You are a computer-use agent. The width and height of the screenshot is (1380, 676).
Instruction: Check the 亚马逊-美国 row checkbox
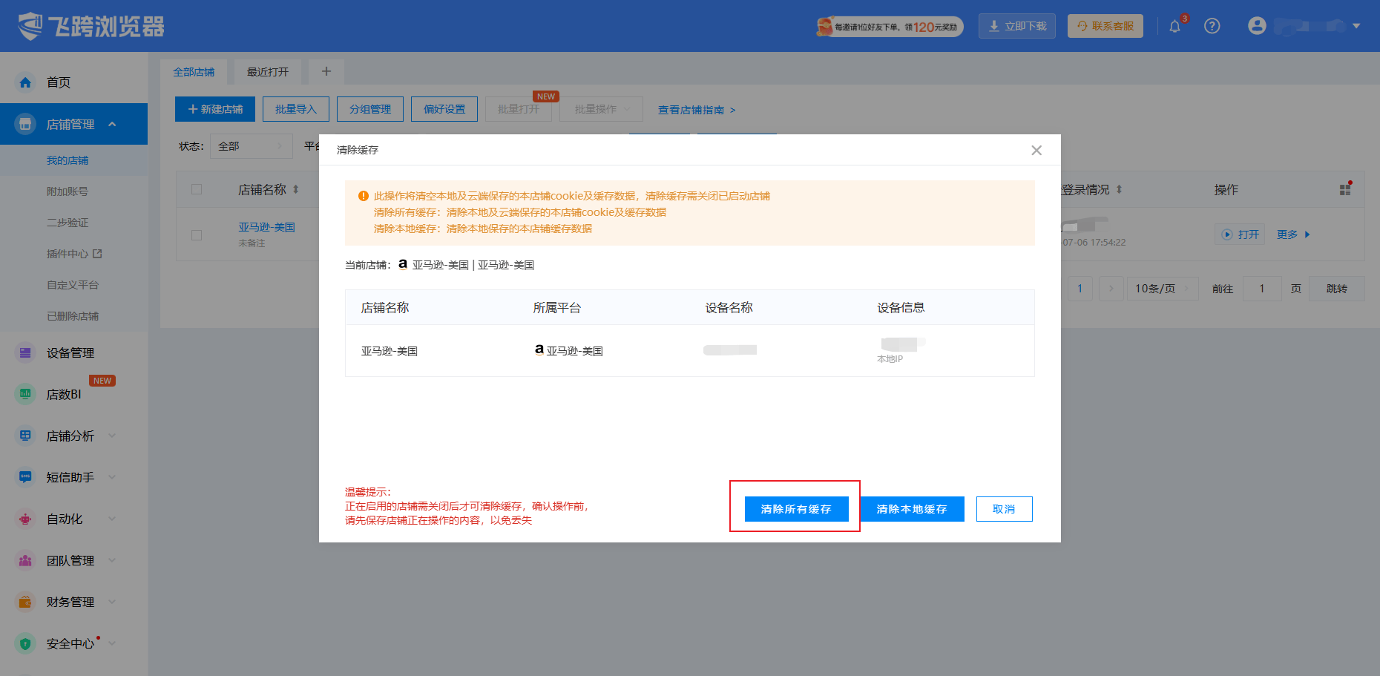point(197,234)
